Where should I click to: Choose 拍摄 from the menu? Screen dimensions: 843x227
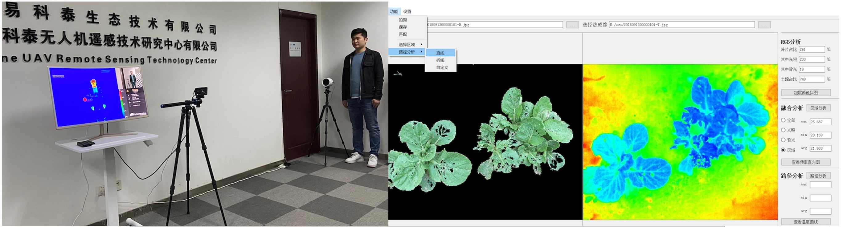(x=403, y=20)
